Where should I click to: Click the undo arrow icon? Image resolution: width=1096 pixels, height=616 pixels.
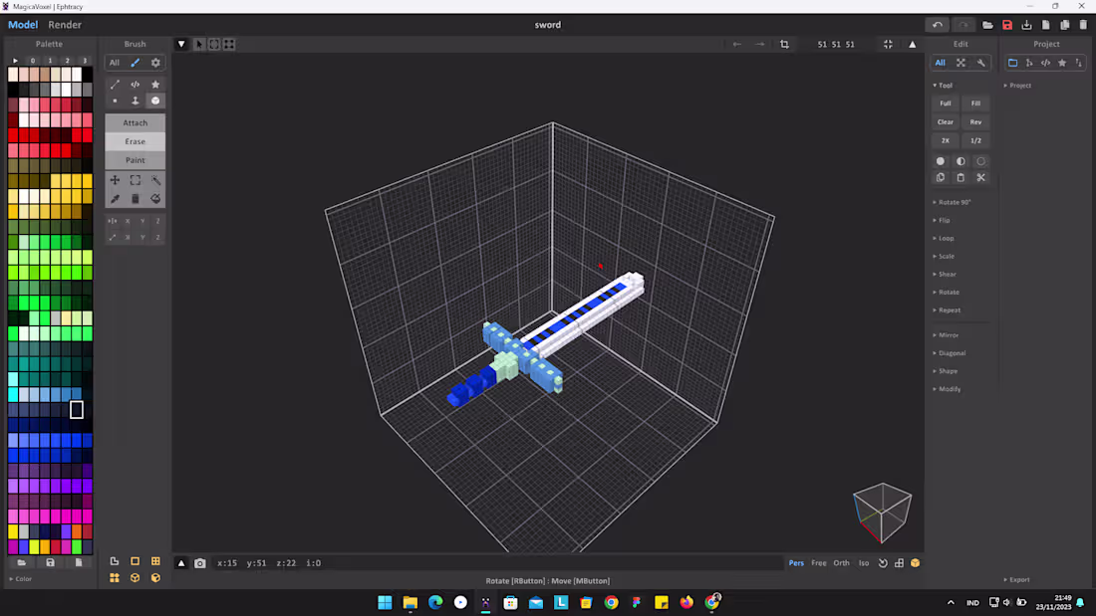point(938,25)
